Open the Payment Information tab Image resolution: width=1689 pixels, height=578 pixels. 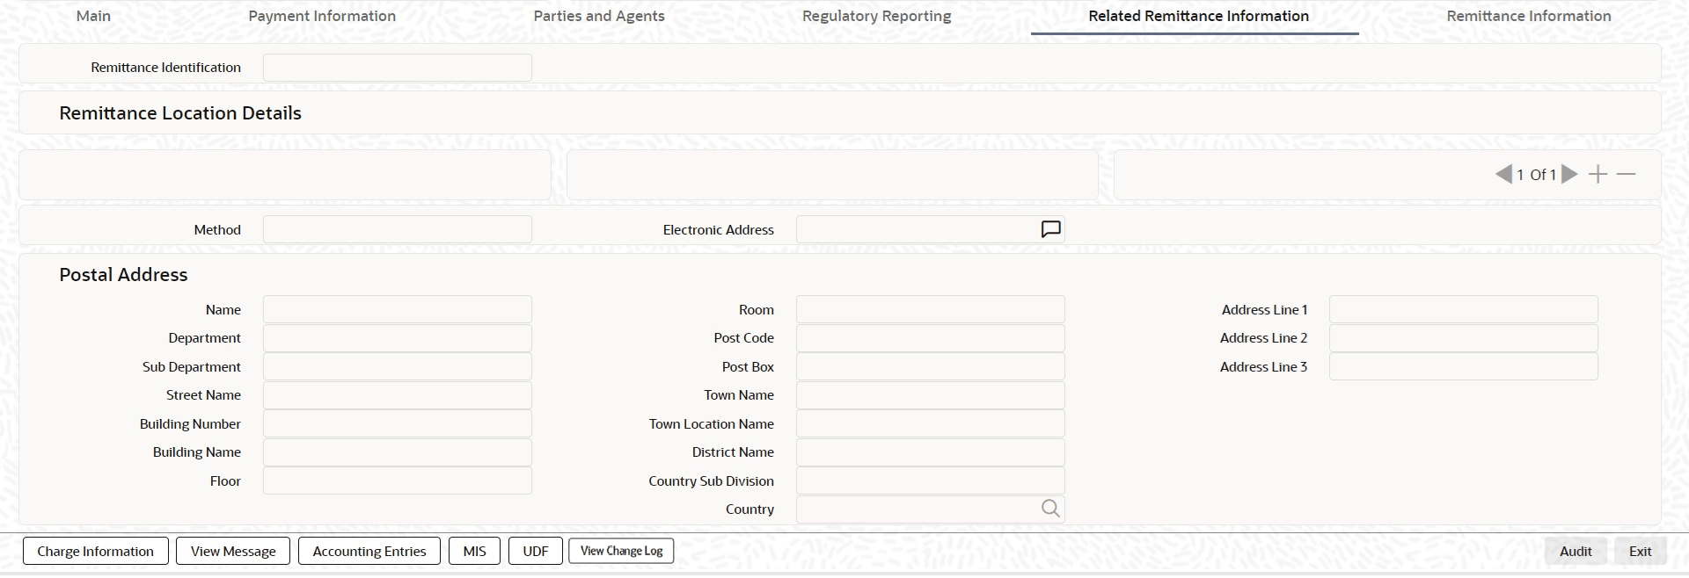(x=322, y=16)
